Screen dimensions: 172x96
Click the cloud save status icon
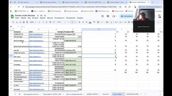[x=45, y=15]
